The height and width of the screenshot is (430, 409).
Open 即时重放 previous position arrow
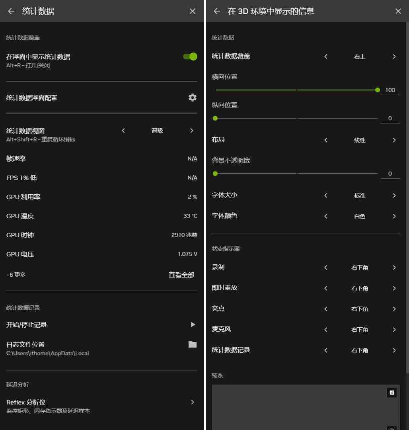325,288
